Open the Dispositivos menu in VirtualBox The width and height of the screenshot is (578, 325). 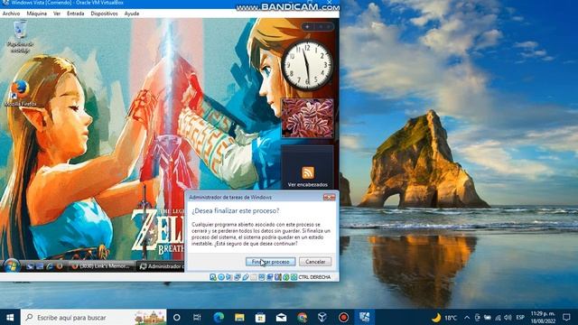(x=105, y=14)
